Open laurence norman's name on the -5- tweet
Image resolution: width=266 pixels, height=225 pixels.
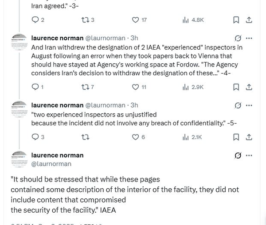pos(57,105)
